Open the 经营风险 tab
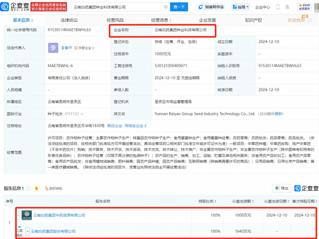Viewport: 319px width, 239px height. 115,20
